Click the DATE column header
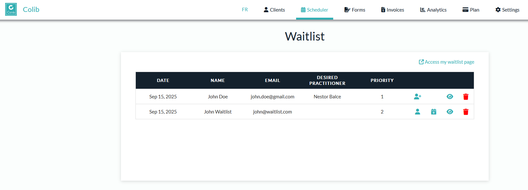The height and width of the screenshot is (190, 528). pos(163,80)
